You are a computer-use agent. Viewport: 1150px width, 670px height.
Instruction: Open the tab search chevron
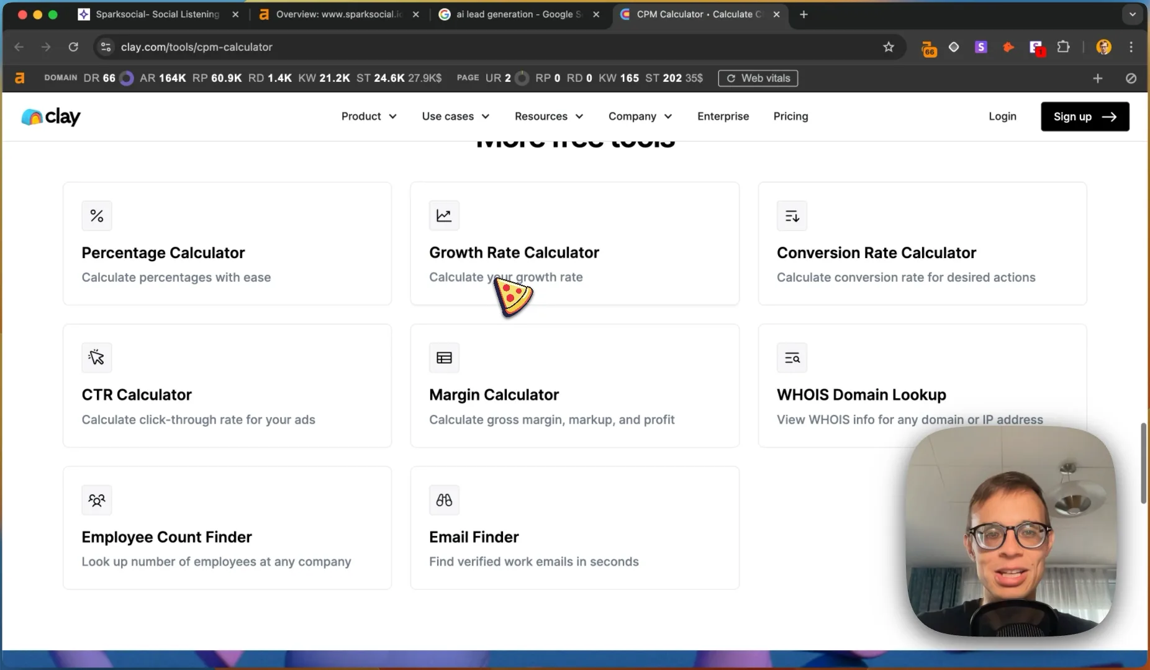pos(1133,14)
